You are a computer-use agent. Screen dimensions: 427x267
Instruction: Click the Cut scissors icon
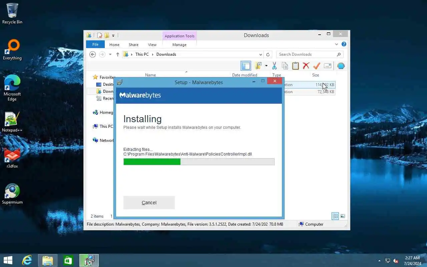[275, 66]
